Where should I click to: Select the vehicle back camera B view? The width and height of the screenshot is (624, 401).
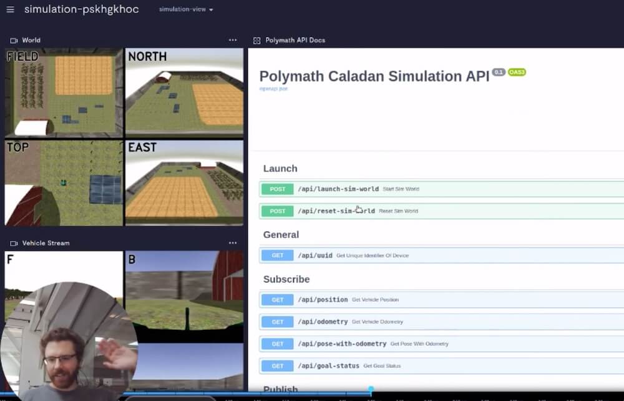(x=184, y=296)
